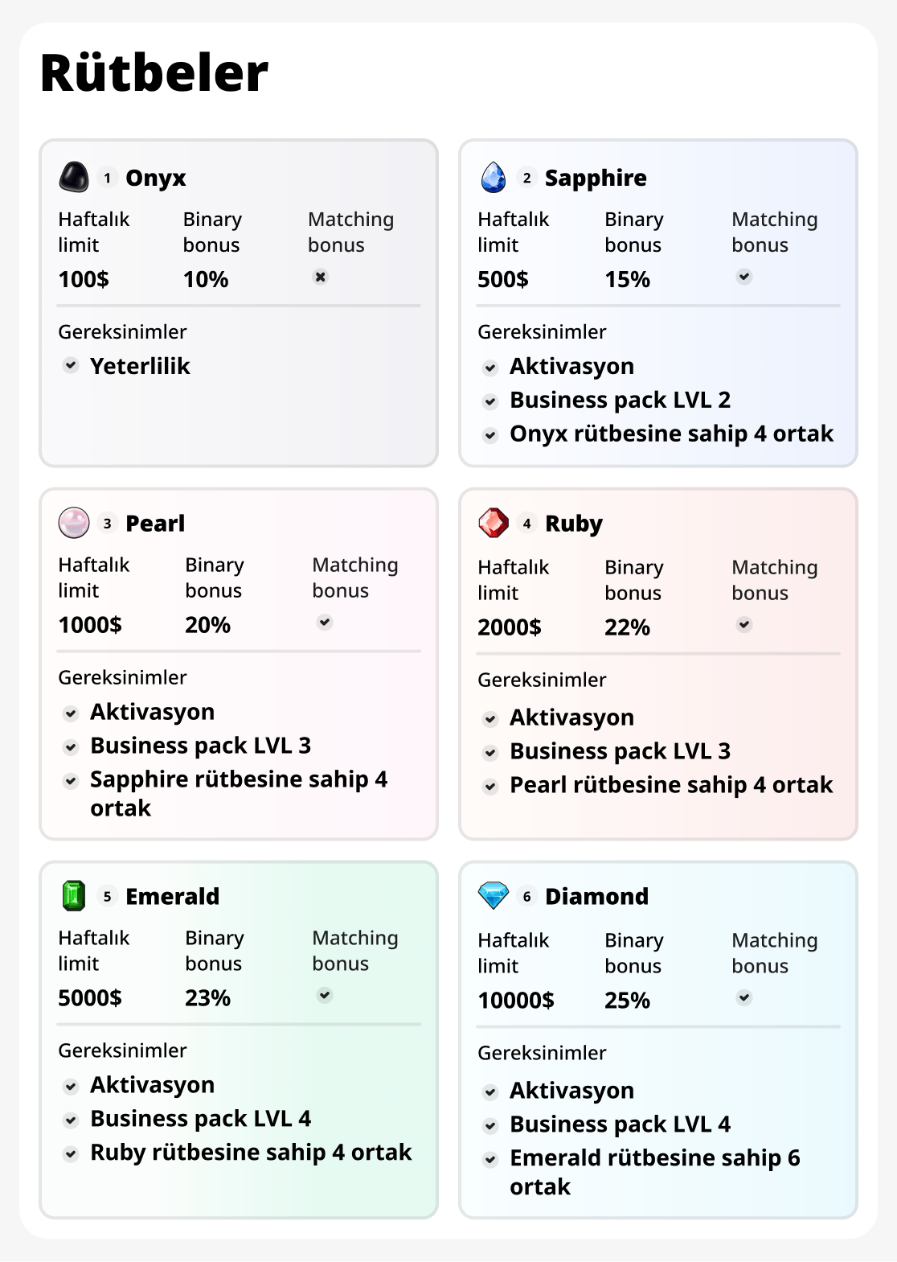Click the Rütbeler page heading
Image resolution: width=897 pixels, height=1262 pixels.
pos(154,73)
